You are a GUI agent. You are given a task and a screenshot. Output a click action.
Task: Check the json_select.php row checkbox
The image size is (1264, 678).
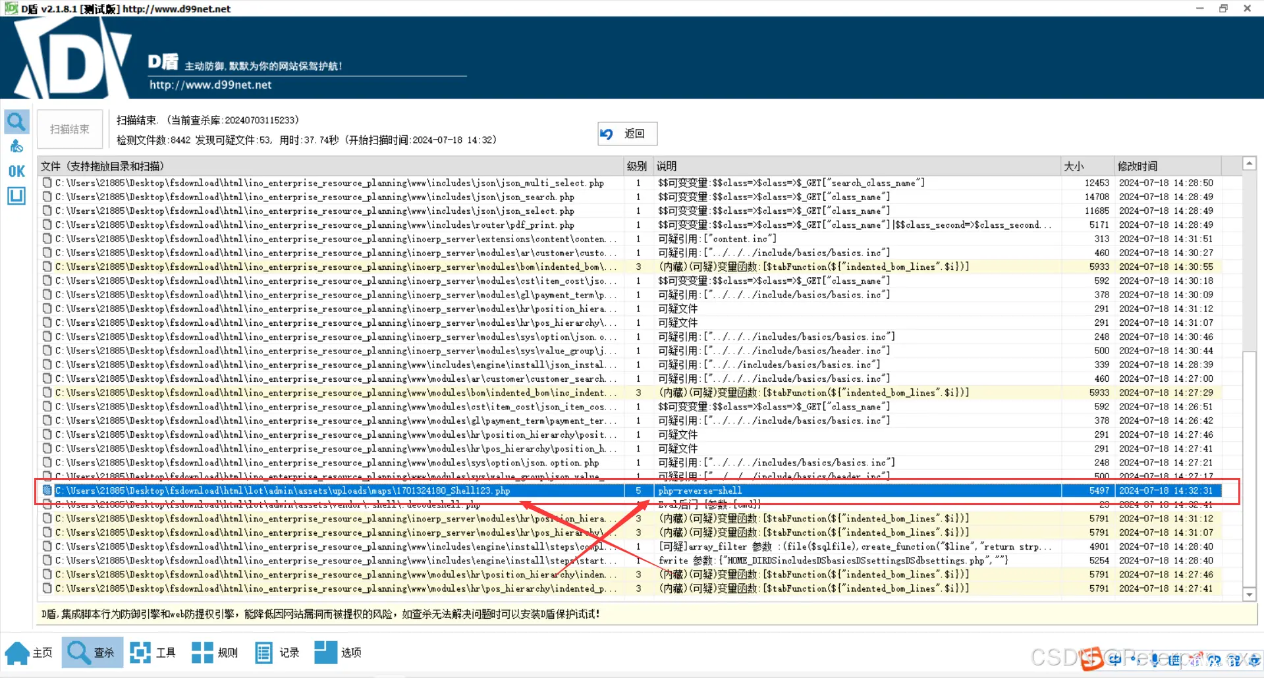pyautogui.click(x=47, y=211)
